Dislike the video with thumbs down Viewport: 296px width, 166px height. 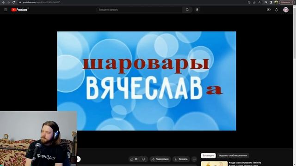coord(144,159)
